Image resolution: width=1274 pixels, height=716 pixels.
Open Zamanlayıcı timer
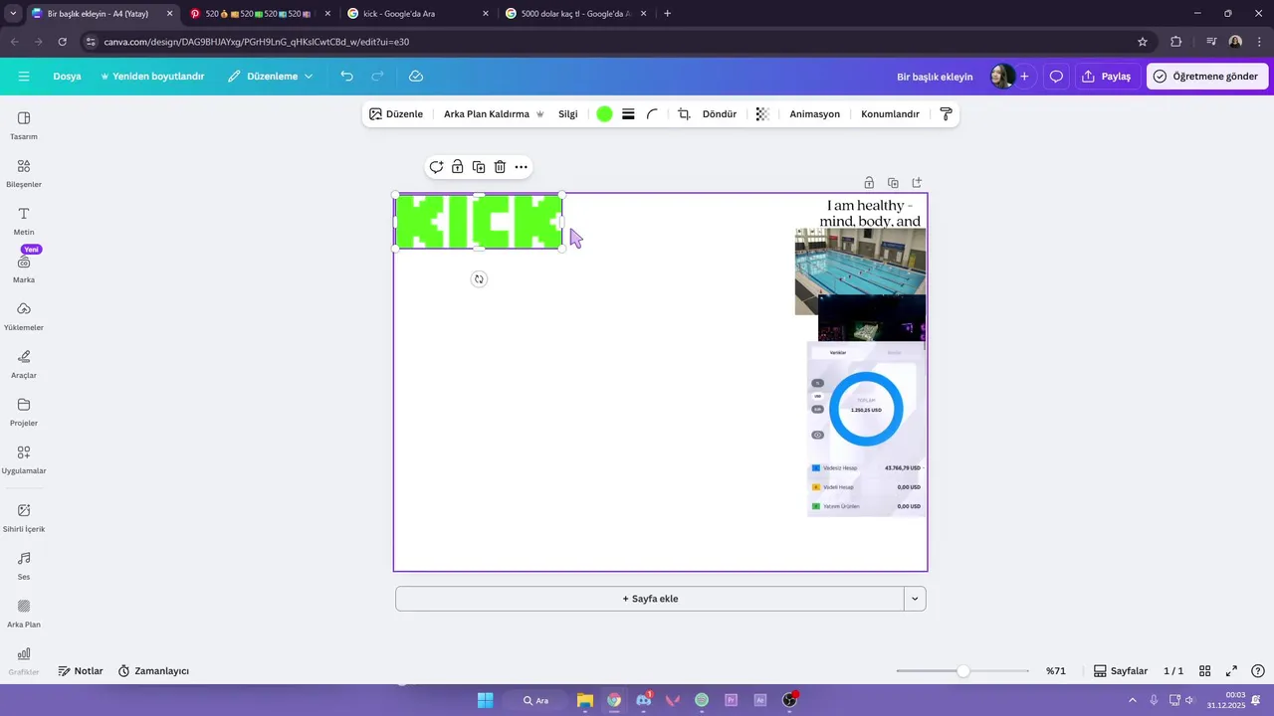click(153, 671)
